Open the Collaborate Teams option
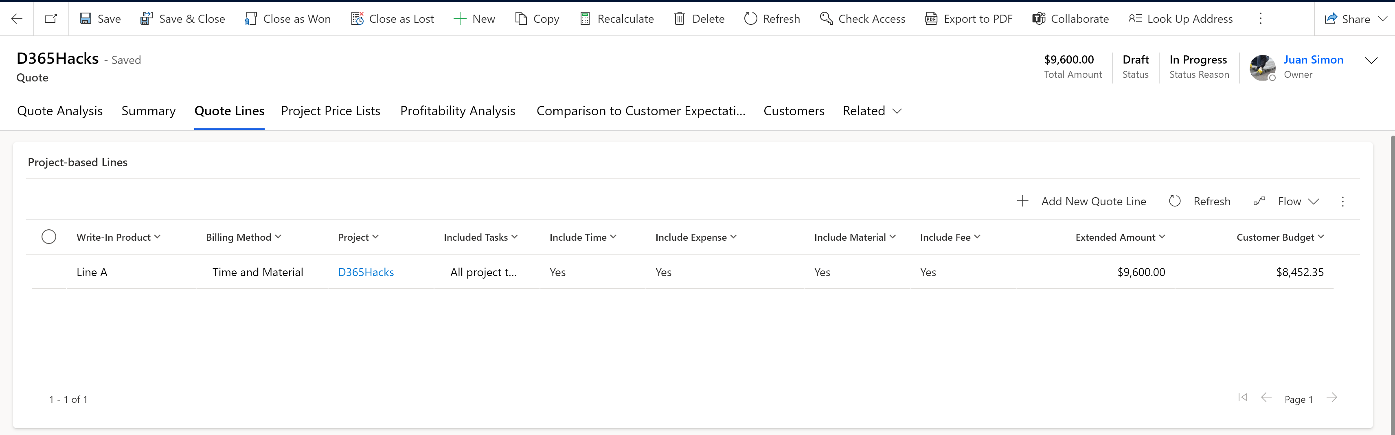The height and width of the screenshot is (435, 1395). (x=1070, y=19)
